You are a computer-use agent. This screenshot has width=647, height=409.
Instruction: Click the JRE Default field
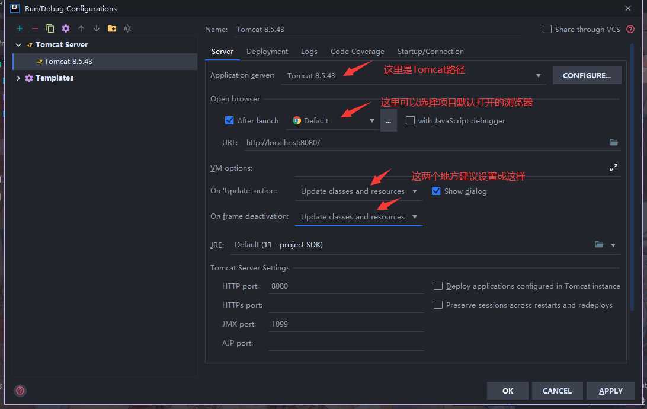(411, 245)
